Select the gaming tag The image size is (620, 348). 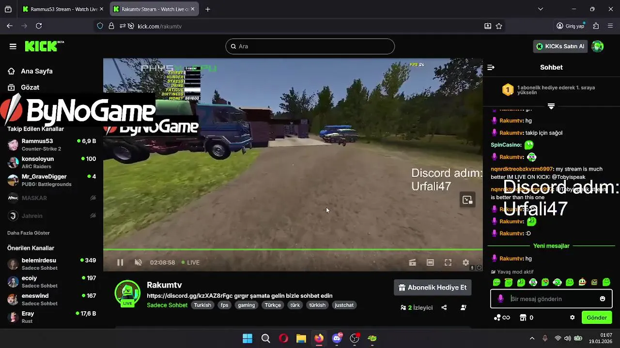(246, 305)
